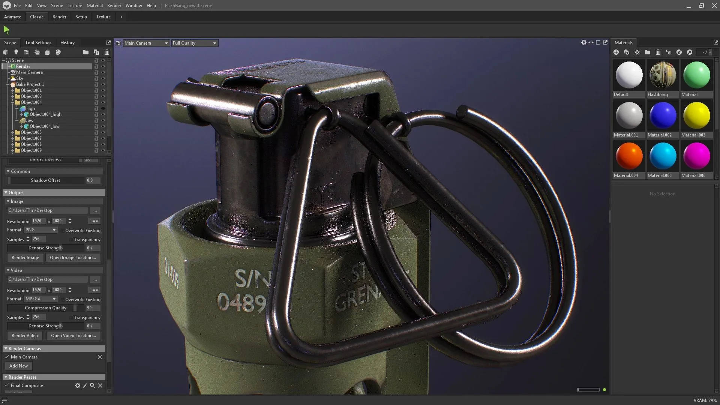
Task: Open the material library folder icon
Action: click(x=648, y=52)
